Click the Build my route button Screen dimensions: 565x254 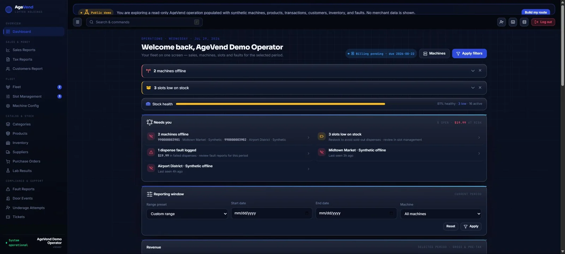click(536, 12)
